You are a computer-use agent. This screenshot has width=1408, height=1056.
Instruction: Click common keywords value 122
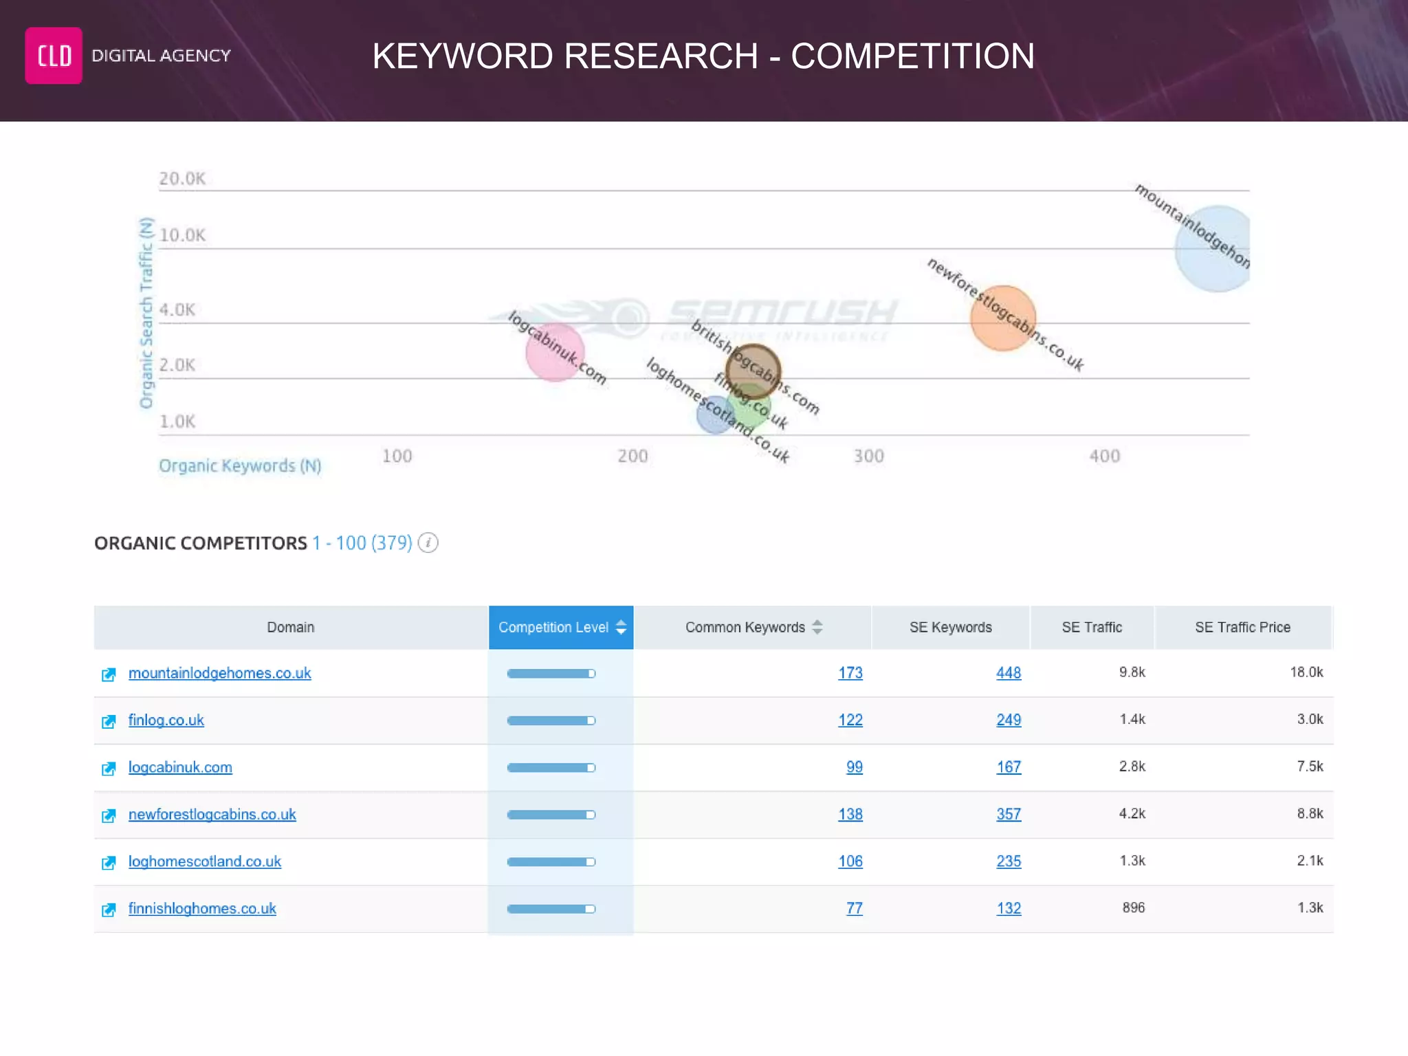pyautogui.click(x=850, y=720)
